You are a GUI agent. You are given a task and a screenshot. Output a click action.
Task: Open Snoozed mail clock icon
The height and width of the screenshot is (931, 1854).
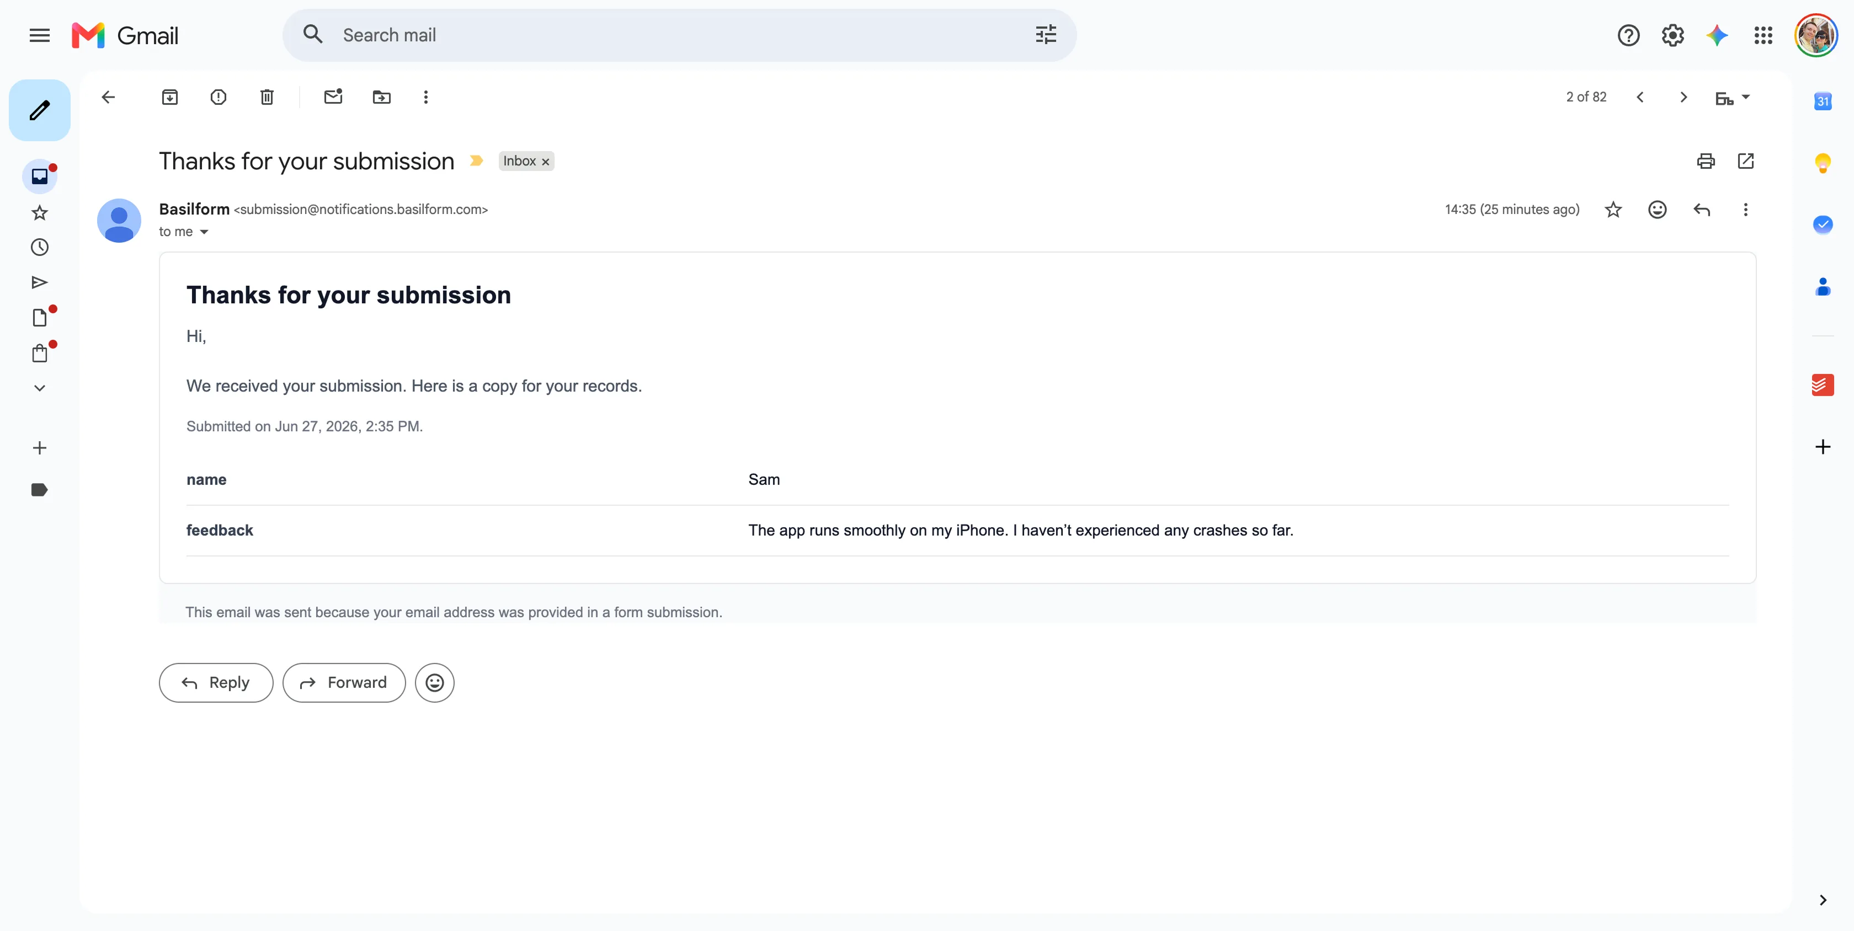[40, 248]
